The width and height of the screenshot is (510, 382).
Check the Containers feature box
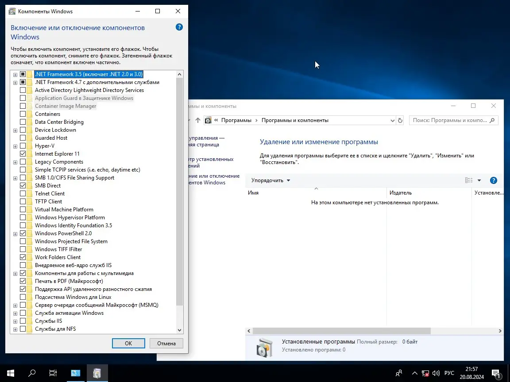pyautogui.click(x=23, y=114)
